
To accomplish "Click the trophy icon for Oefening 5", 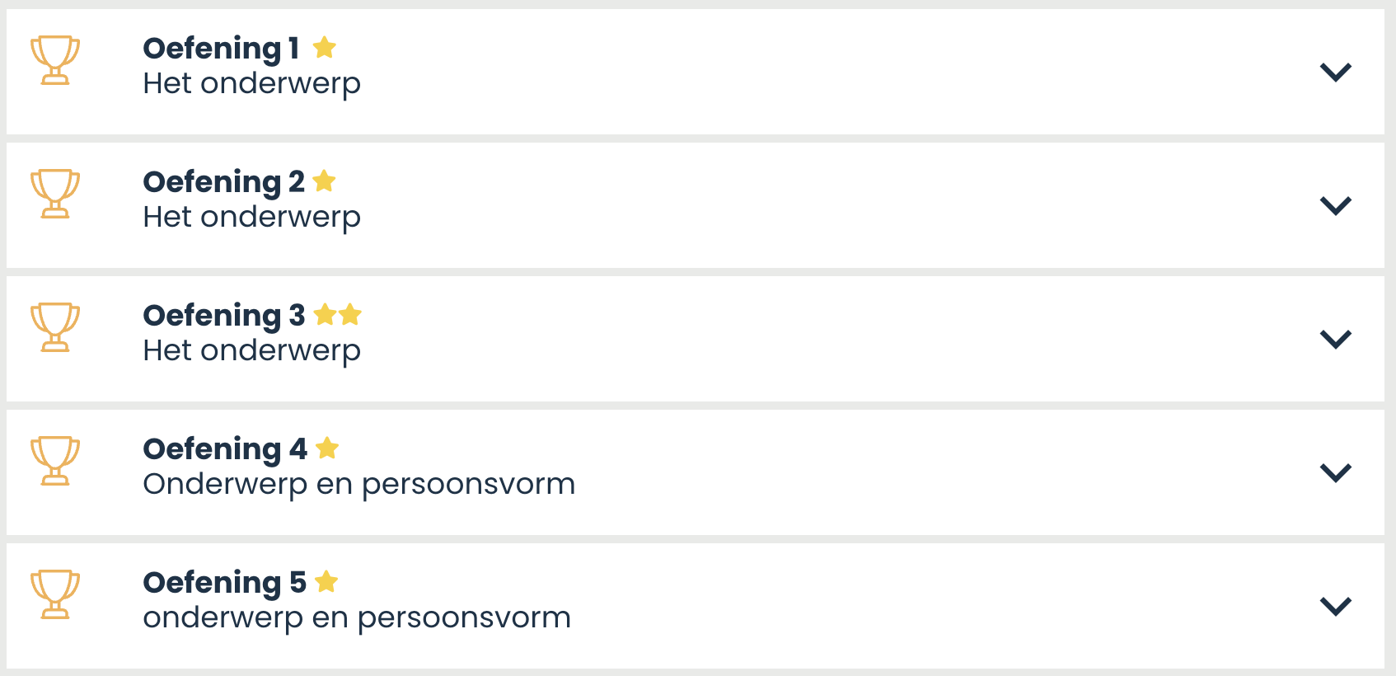I will pos(55,594).
